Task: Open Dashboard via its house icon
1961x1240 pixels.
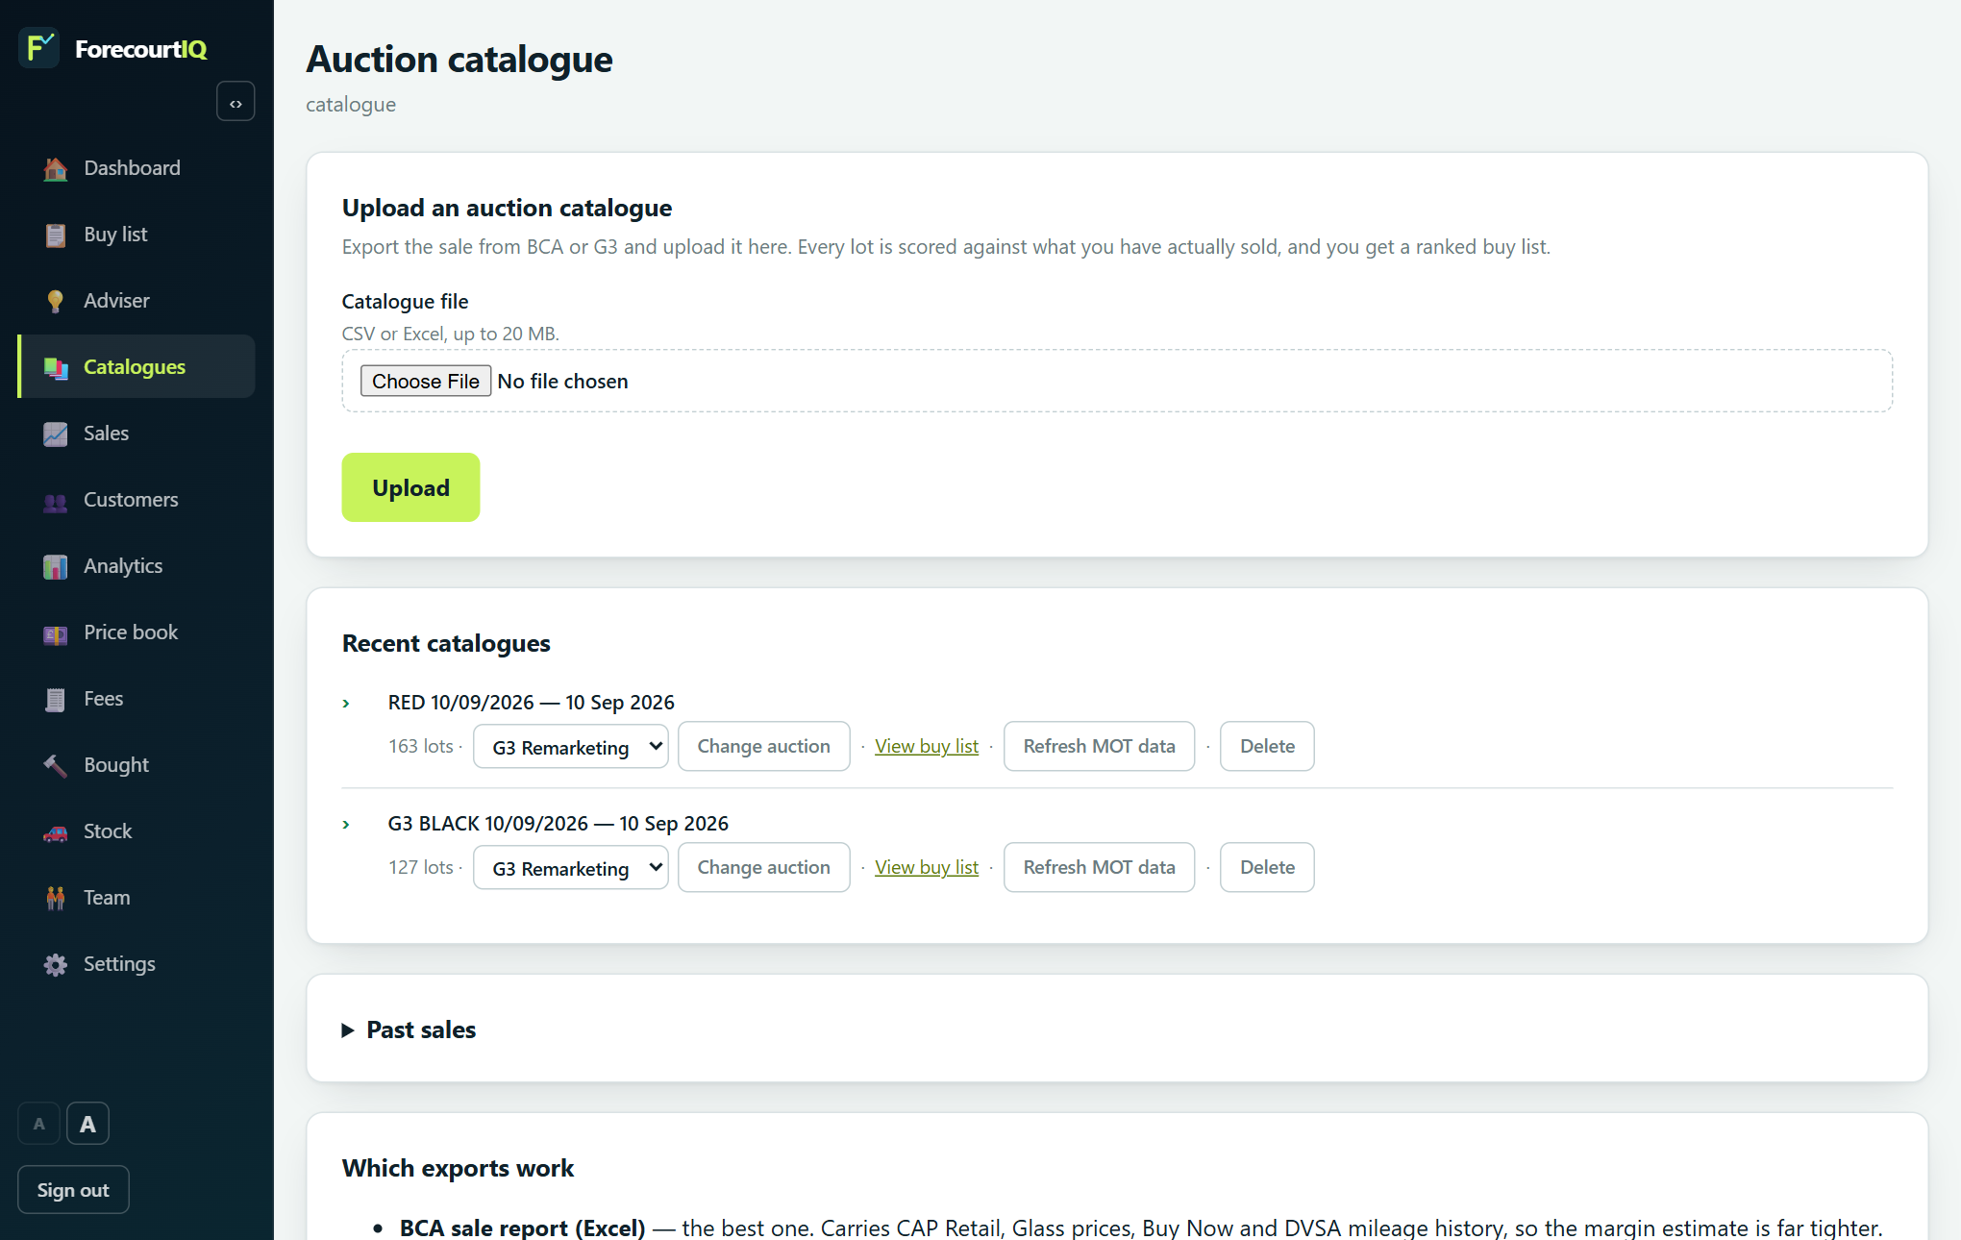Action: click(x=56, y=168)
